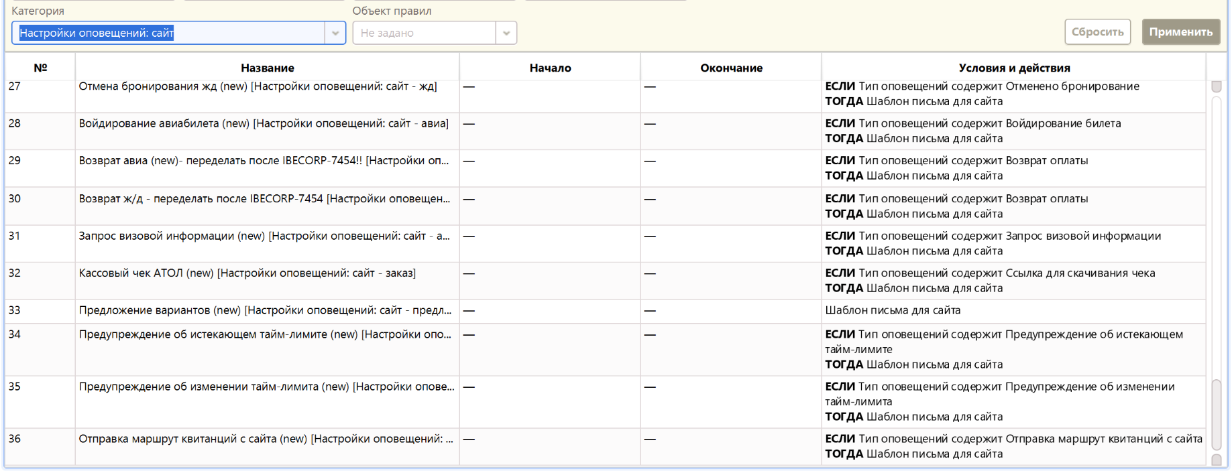Click the Категория combo box text field
Viewport: 1232px width, 473px height.
coord(168,33)
